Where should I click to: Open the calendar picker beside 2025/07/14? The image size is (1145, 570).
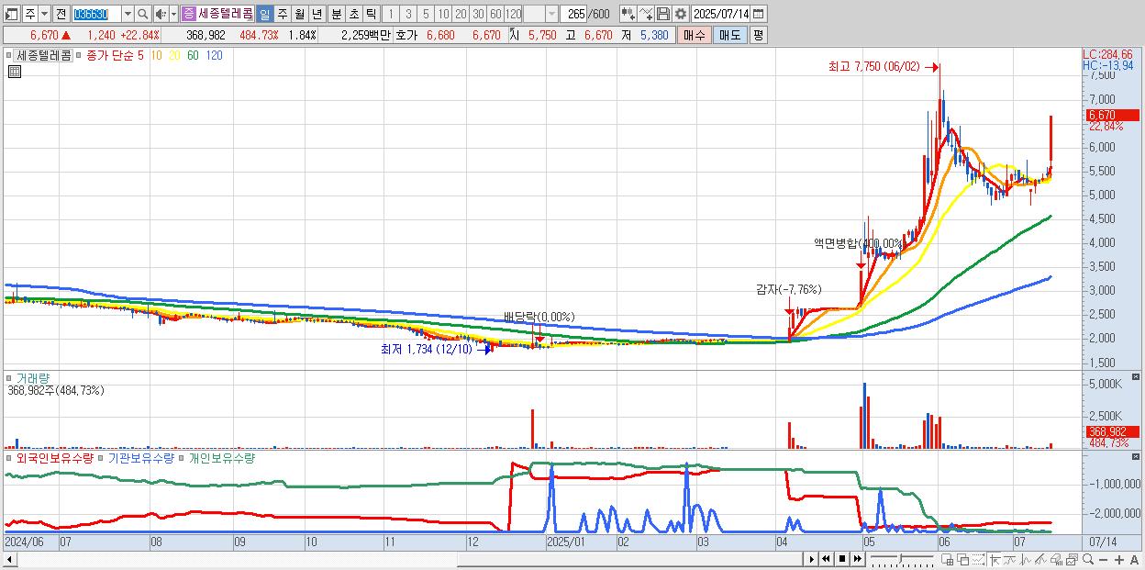758,14
